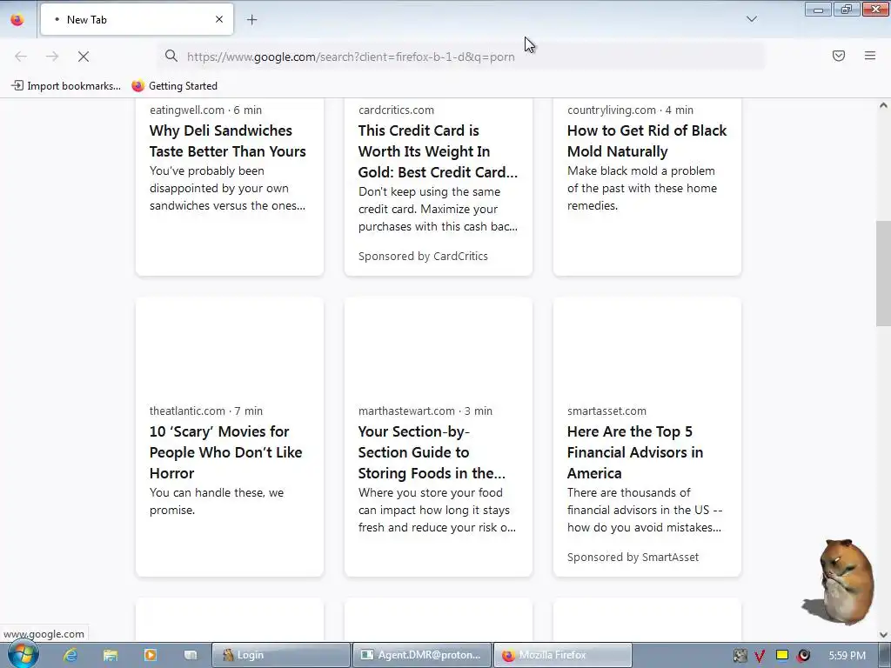Viewport: 891px width, 668px height.
Task: Click the smartasset.com source label
Action: tap(606, 411)
